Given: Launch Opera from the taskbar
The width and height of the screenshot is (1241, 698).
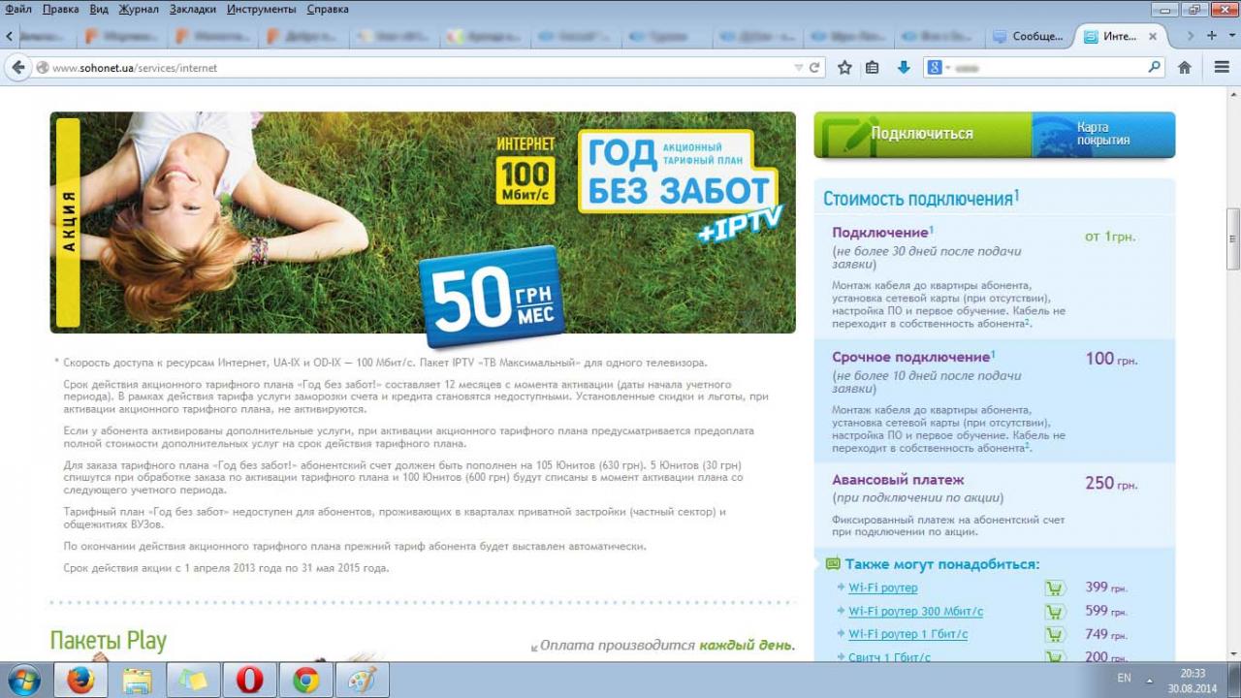Looking at the screenshot, I should click(249, 681).
